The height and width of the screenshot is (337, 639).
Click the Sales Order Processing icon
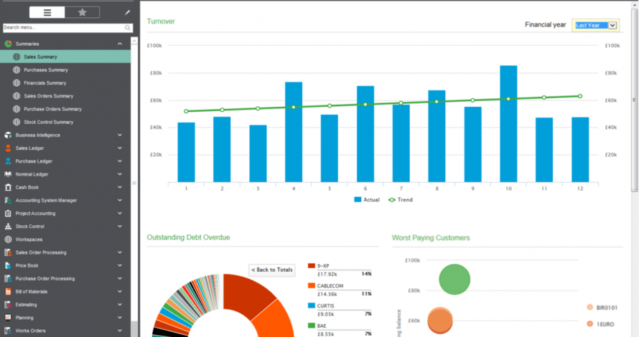8,252
